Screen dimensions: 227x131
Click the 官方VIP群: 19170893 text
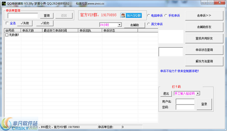98,15
